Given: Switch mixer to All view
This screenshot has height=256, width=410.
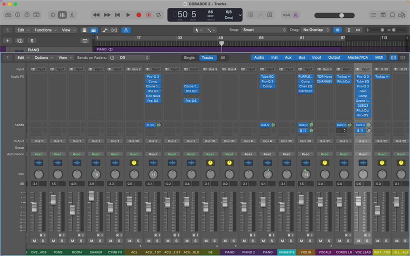Looking at the screenshot, I should pyautogui.click(x=222, y=58).
